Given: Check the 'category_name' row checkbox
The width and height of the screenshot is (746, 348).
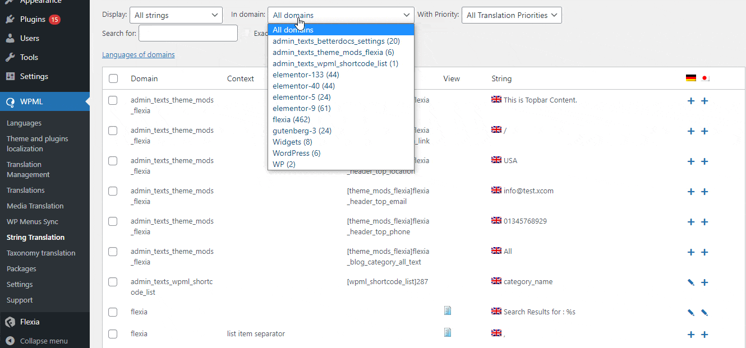Looking at the screenshot, I should (113, 282).
